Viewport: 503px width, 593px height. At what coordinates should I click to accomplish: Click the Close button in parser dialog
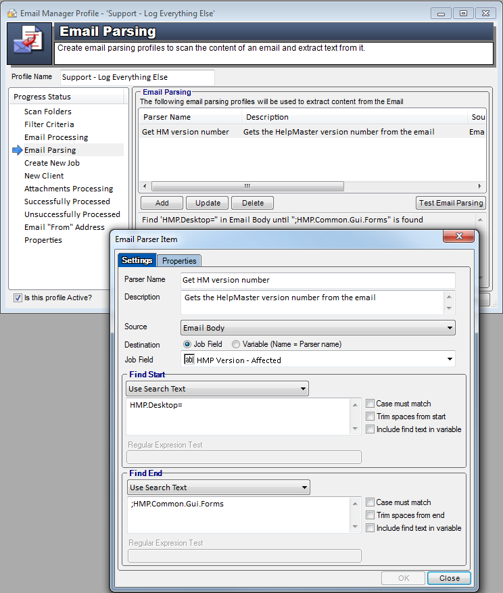pos(450,578)
